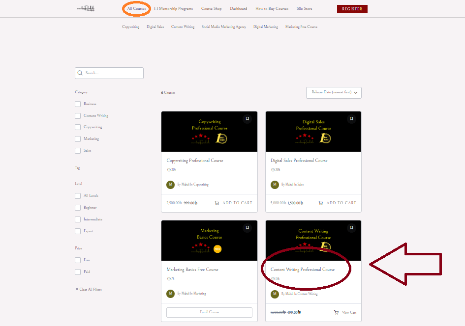Bookmark the Copywriting Professional Course card
This screenshot has width=465, height=326.
click(x=248, y=119)
